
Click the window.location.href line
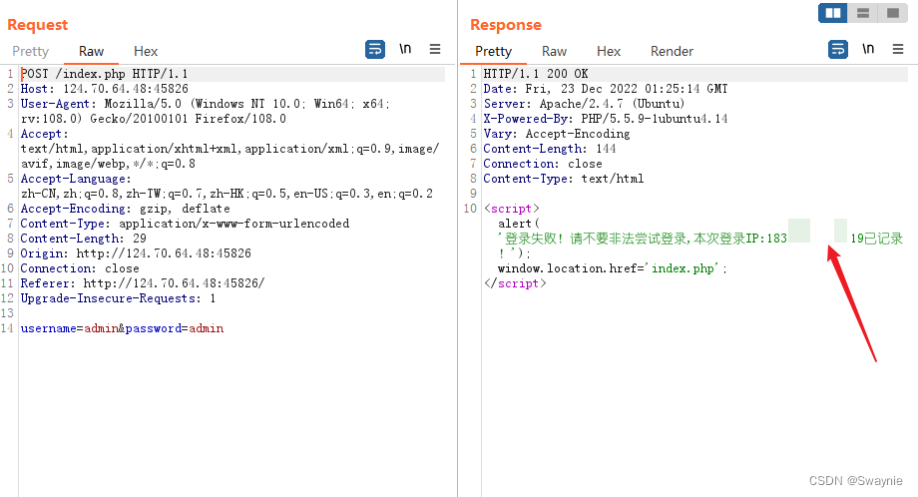coord(612,268)
